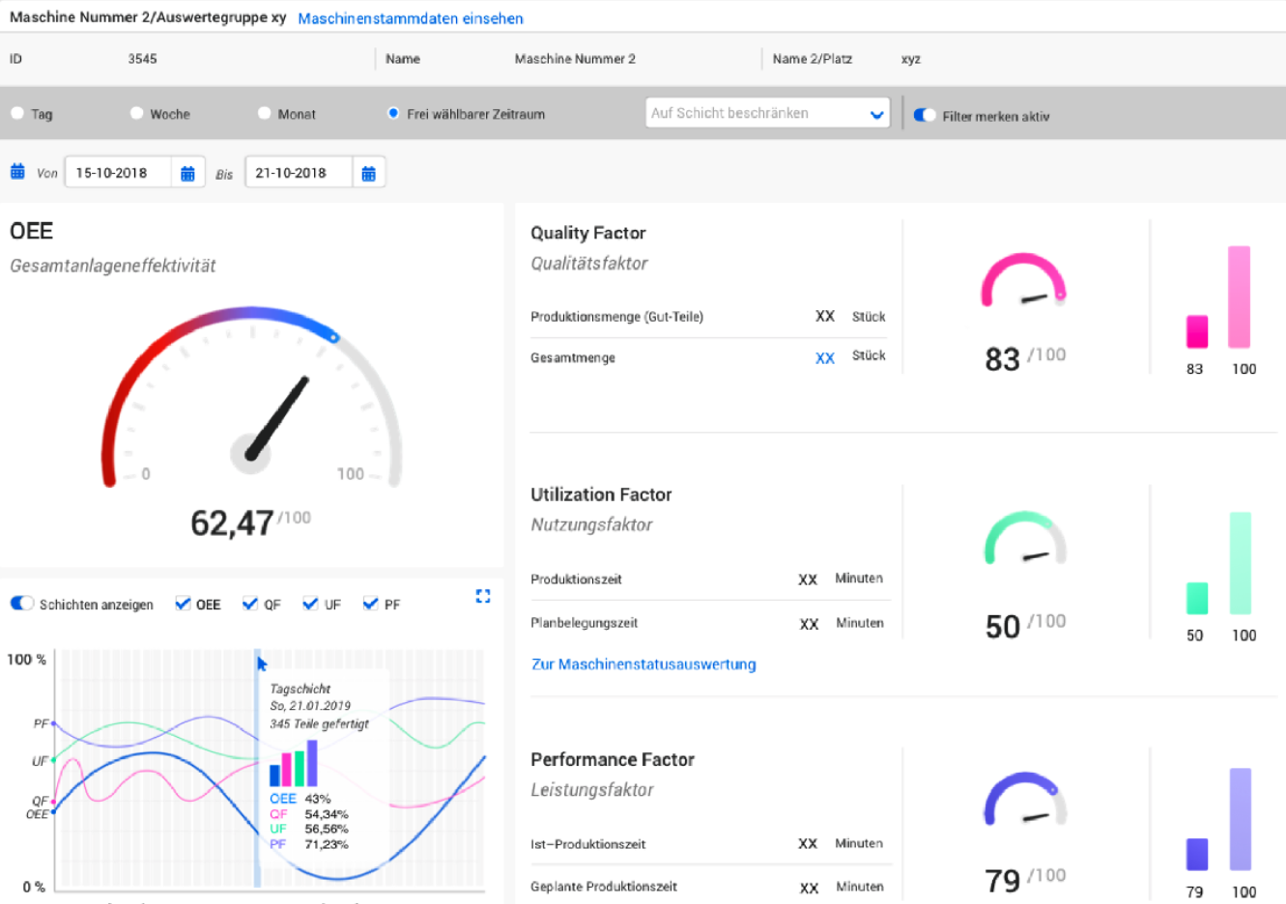The image size is (1286, 904).
Task: Click the Ist-Produktionszeit label
Action: (587, 844)
